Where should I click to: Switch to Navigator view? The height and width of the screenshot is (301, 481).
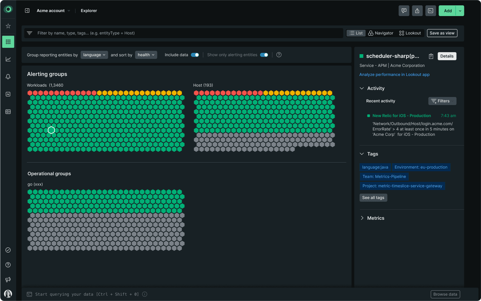(381, 33)
